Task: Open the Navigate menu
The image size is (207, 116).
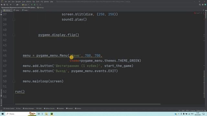Action: pyautogui.click(x=18, y=2)
